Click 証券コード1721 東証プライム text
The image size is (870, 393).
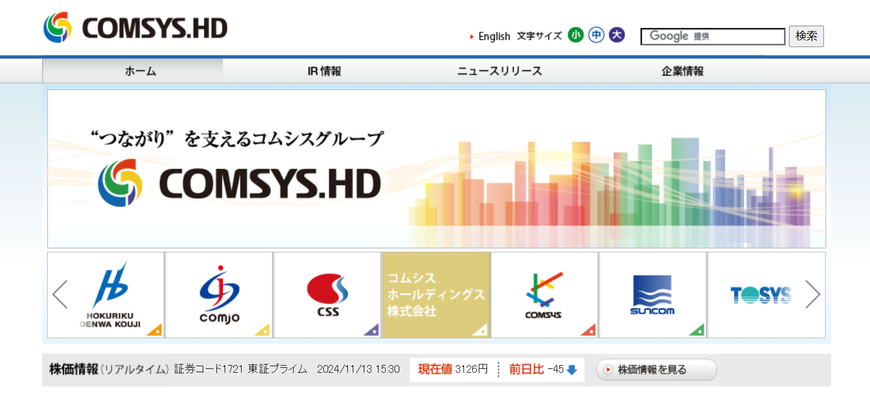point(241,369)
